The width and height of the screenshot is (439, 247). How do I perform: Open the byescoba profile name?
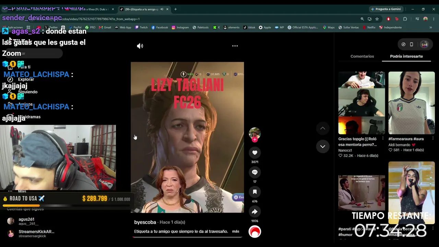point(145,222)
